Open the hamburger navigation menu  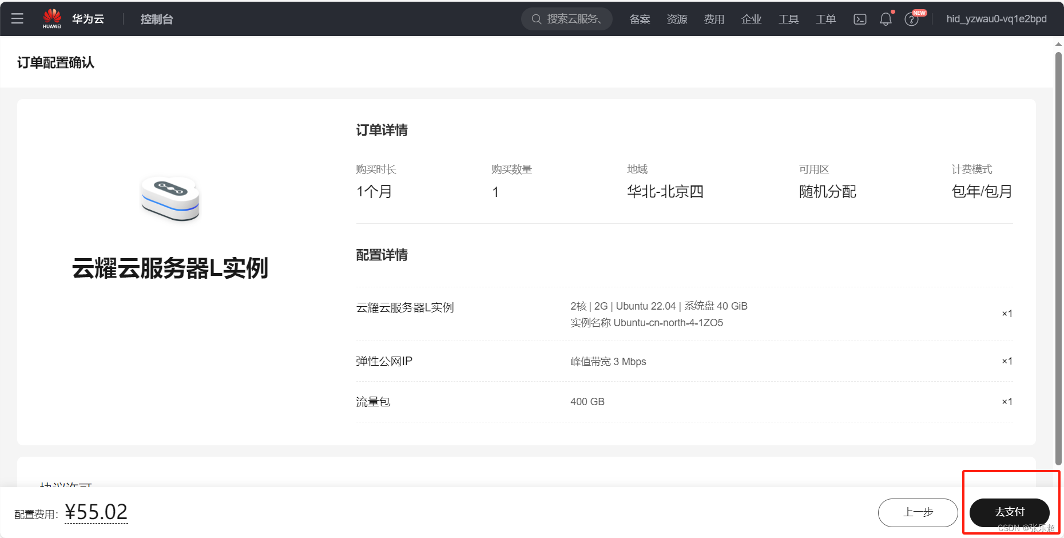(x=17, y=19)
